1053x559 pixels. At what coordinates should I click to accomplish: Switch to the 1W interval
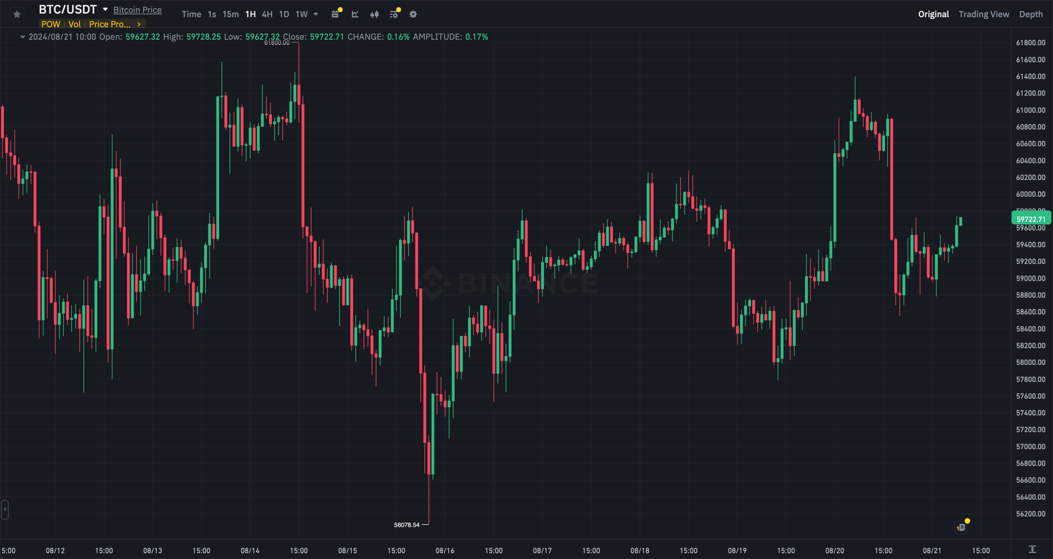[x=302, y=14]
